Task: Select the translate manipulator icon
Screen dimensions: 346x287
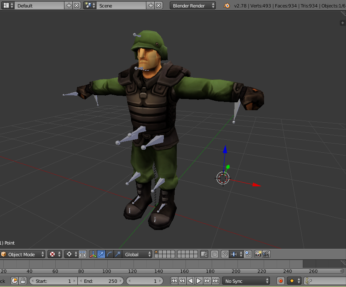Action: tap(101, 254)
